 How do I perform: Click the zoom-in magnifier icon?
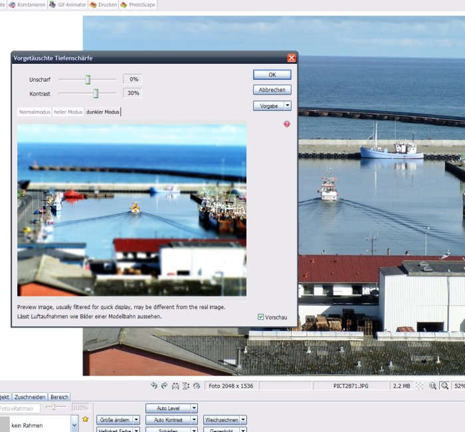tap(432, 385)
